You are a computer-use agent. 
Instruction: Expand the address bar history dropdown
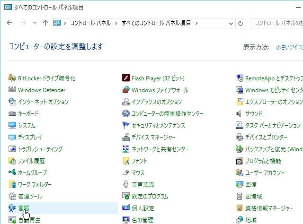point(231,23)
